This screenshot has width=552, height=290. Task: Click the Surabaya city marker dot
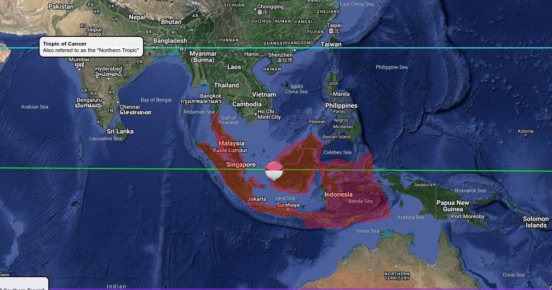288,210
